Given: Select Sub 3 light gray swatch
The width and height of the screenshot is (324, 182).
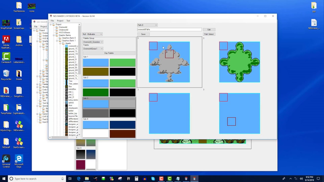Looking at the screenshot, I should point(123,104).
